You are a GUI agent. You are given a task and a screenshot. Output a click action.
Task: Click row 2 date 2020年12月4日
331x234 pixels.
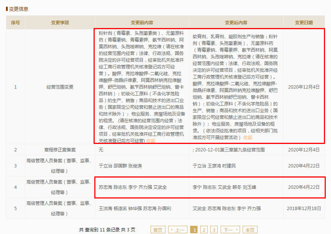(304, 150)
